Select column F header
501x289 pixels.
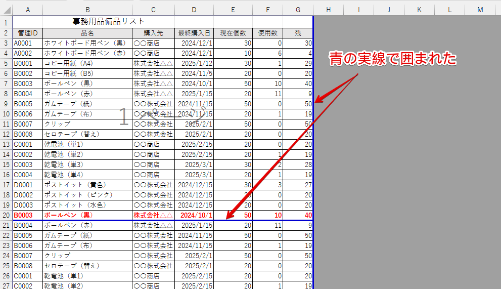(x=268, y=10)
